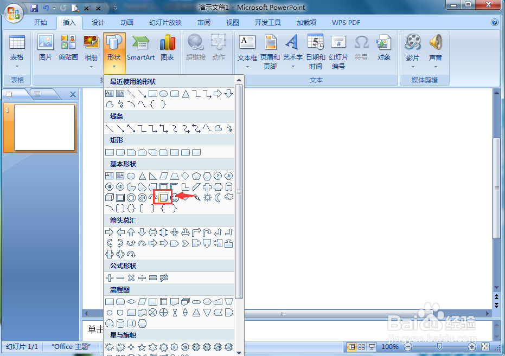The image size is (505, 356).
Task: Open the 视图 View tab
Action: [x=233, y=23]
